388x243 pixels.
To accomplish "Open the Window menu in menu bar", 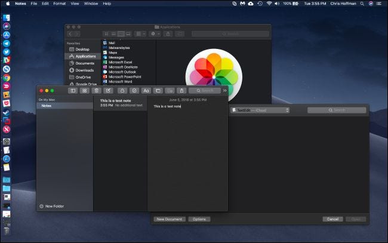I will (x=91, y=4).
